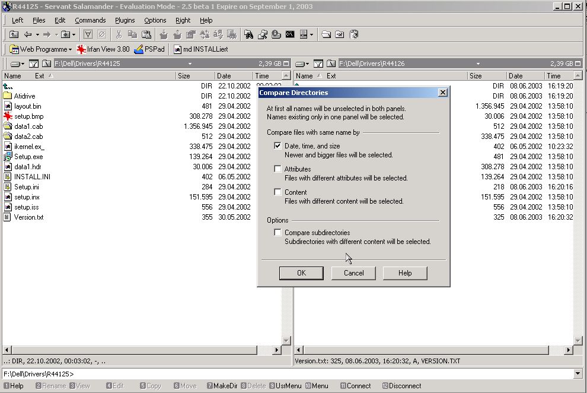Check the Content checkbox

pyautogui.click(x=277, y=192)
